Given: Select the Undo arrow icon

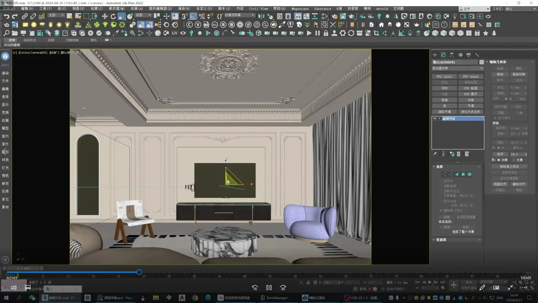Looking at the screenshot, I should click(6, 16).
